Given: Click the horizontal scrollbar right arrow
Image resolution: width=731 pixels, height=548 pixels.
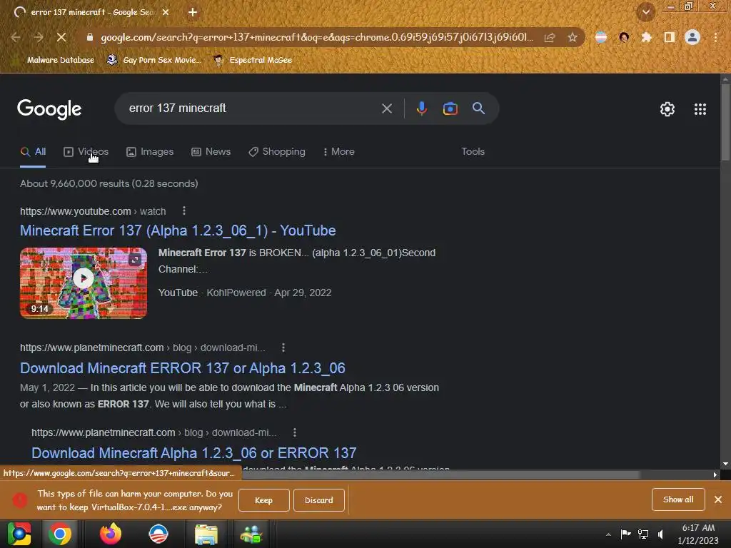Looking at the screenshot, I should click(715, 475).
